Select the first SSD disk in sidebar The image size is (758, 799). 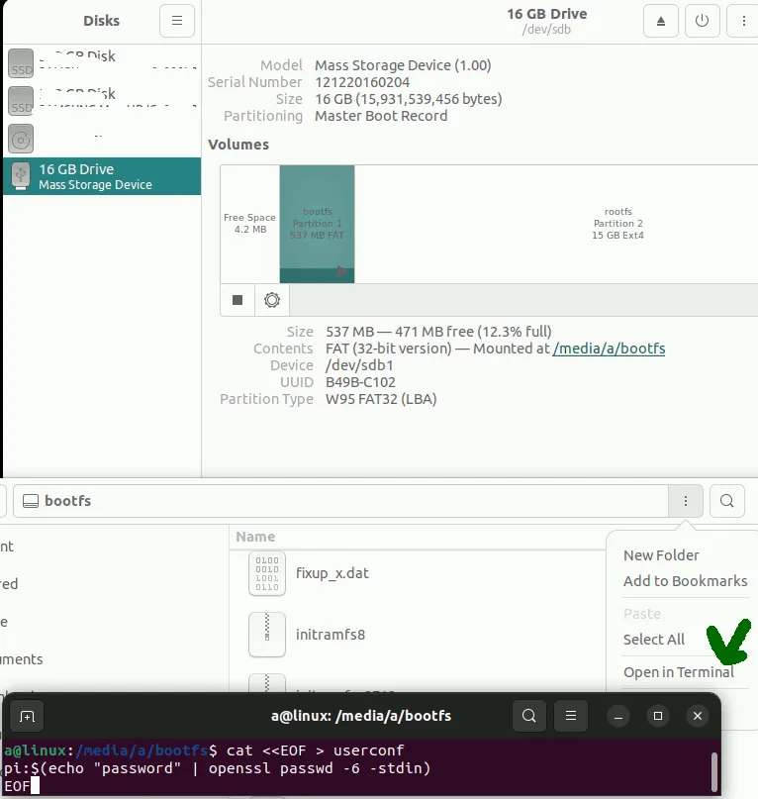point(102,63)
